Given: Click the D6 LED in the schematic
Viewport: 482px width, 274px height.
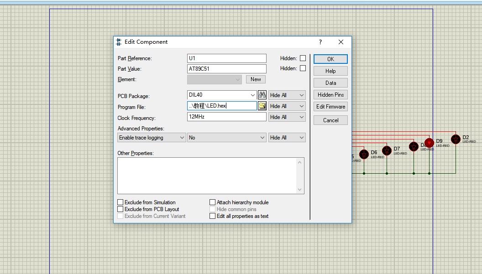Looking at the screenshot, I should click(x=364, y=154).
